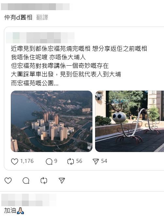Like the quoted post with 1,176 likes
This screenshot has width=164, height=220.
tap(14, 161)
